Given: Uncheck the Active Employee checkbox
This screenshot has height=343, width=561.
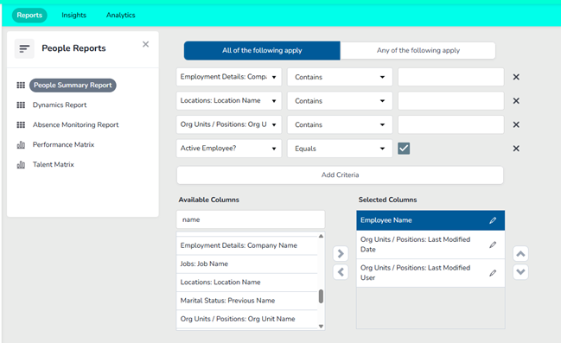Looking at the screenshot, I should (x=404, y=149).
